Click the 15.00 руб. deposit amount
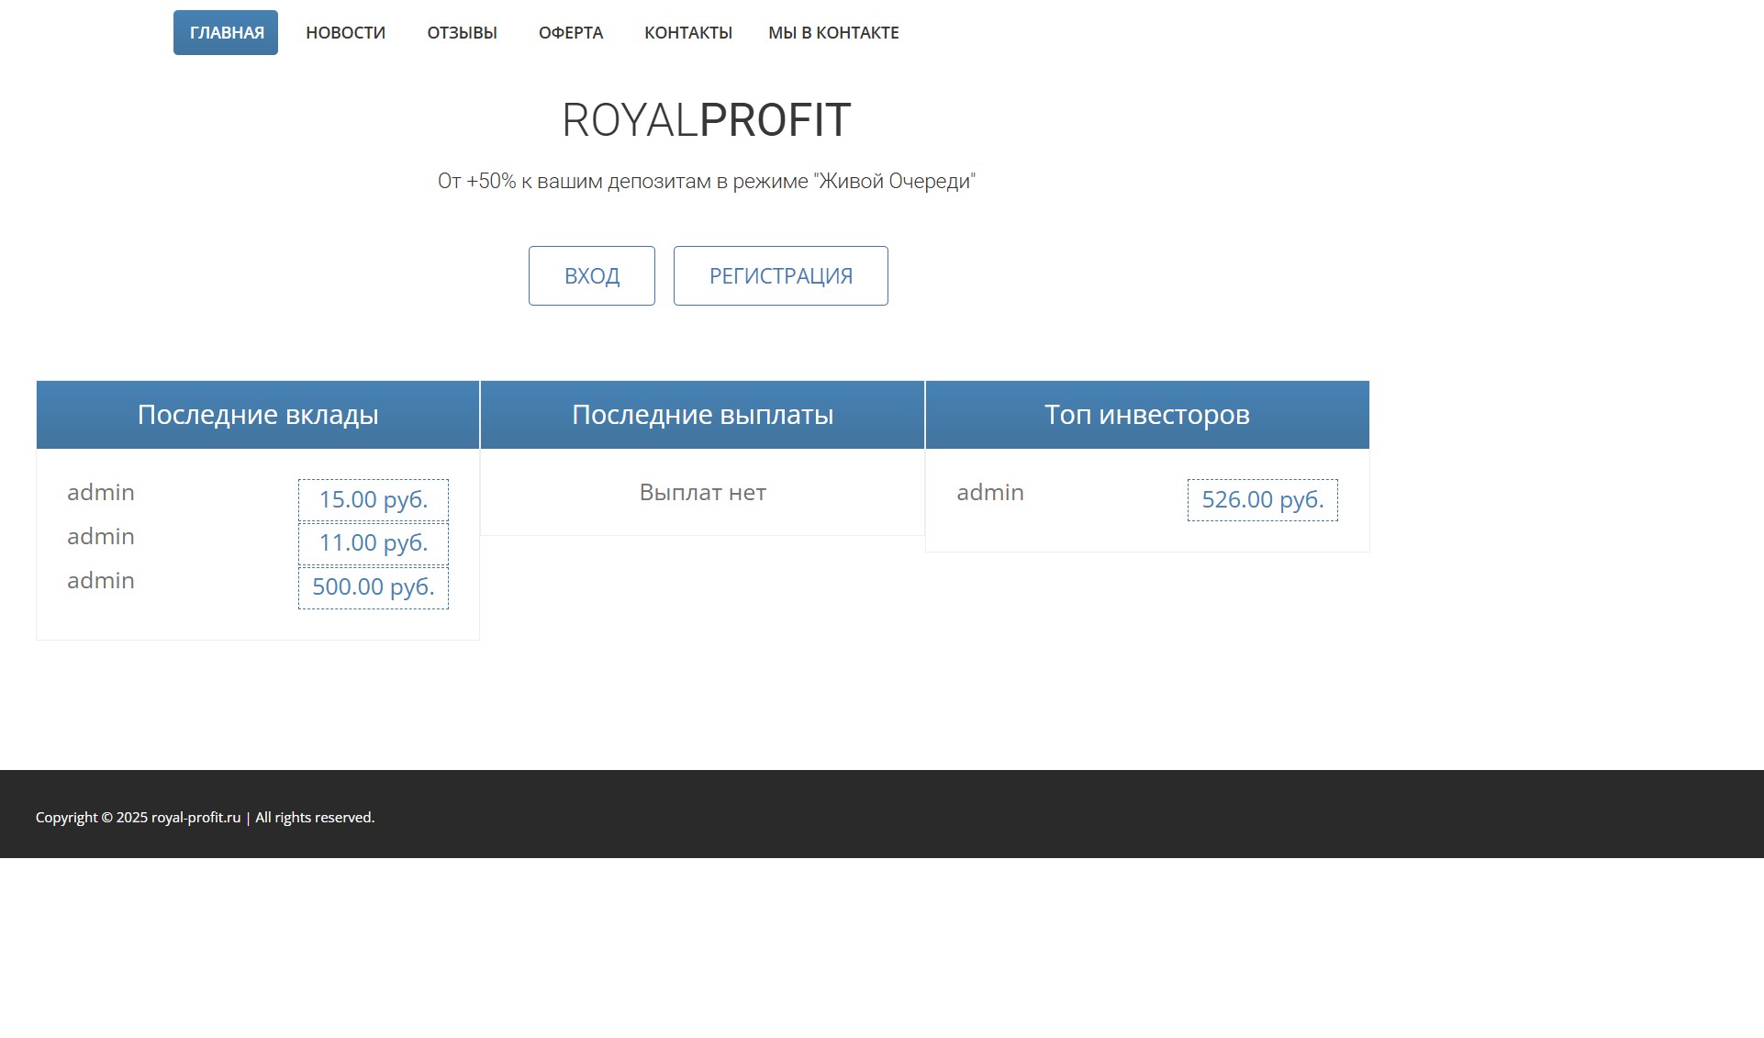The image size is (1764, 1038). 373,499
